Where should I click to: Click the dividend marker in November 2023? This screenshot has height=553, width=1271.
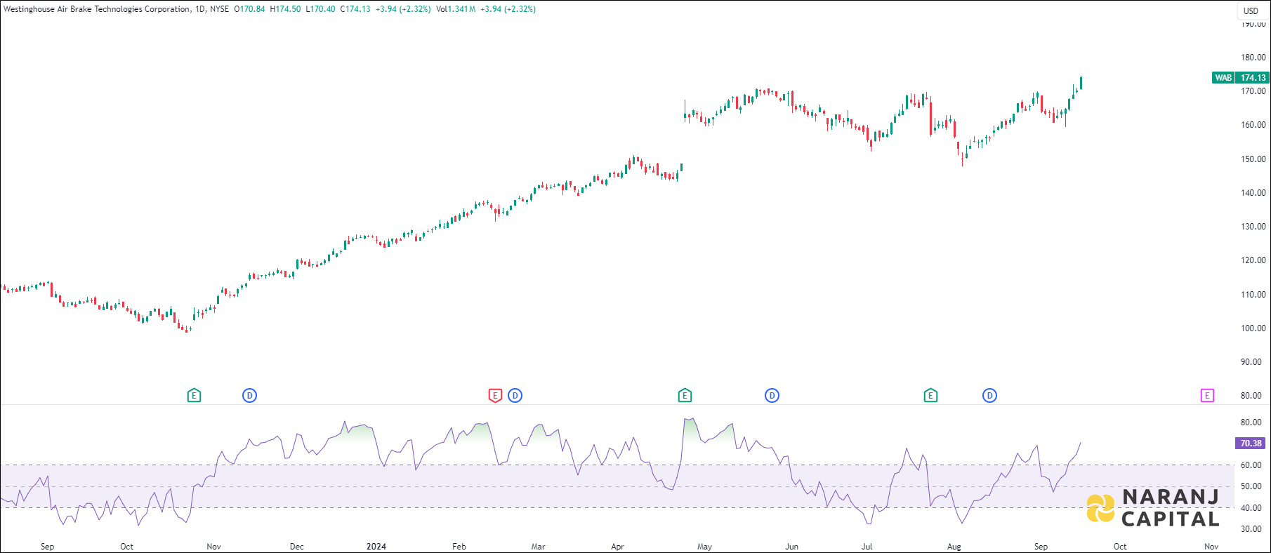(x=249, y=396)
